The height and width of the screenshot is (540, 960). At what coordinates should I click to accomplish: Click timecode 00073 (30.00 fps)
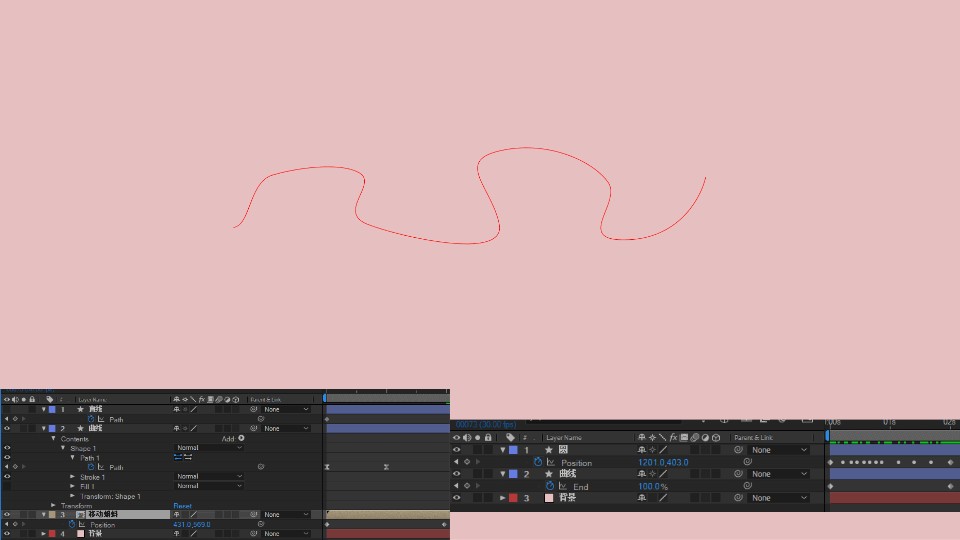(x=486, y=424)
